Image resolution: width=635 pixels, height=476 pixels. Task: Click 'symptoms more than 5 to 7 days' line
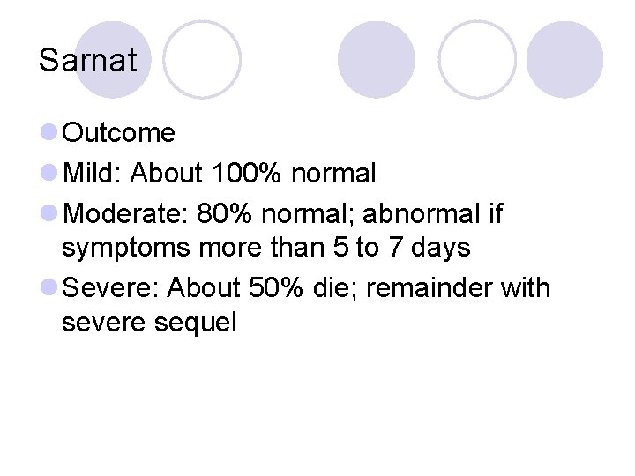tap(266, 248)
